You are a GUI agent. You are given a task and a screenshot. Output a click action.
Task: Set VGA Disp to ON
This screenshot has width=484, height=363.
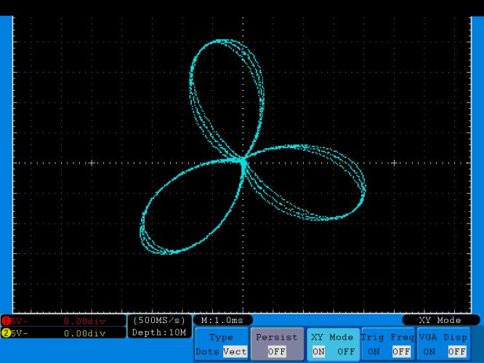pos(429,351)
